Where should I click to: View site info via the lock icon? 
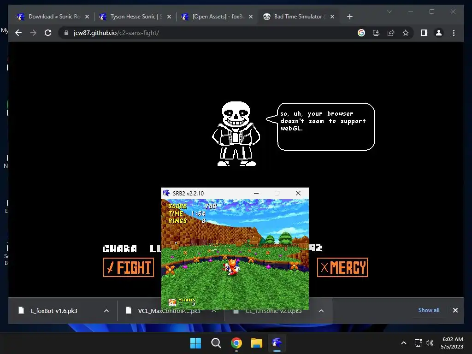[x=66, y=33]
